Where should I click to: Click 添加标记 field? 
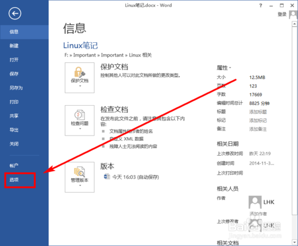pos(258,121)
